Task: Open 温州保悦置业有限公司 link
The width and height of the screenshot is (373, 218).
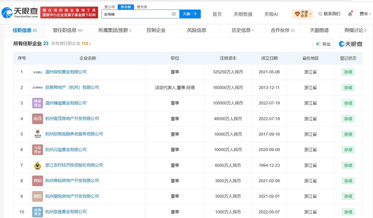Action: [x=66, y=72]
